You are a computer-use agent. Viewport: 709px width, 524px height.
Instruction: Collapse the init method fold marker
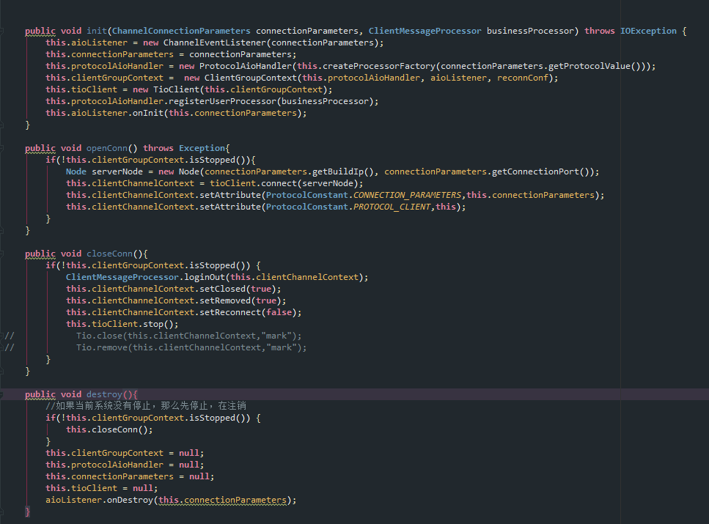tap(1, 31)
